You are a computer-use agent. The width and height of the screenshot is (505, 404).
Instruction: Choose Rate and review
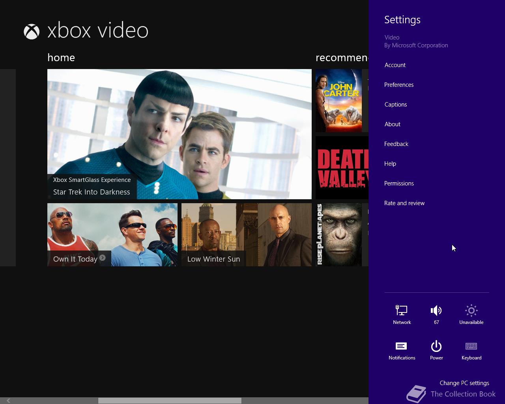404,203
